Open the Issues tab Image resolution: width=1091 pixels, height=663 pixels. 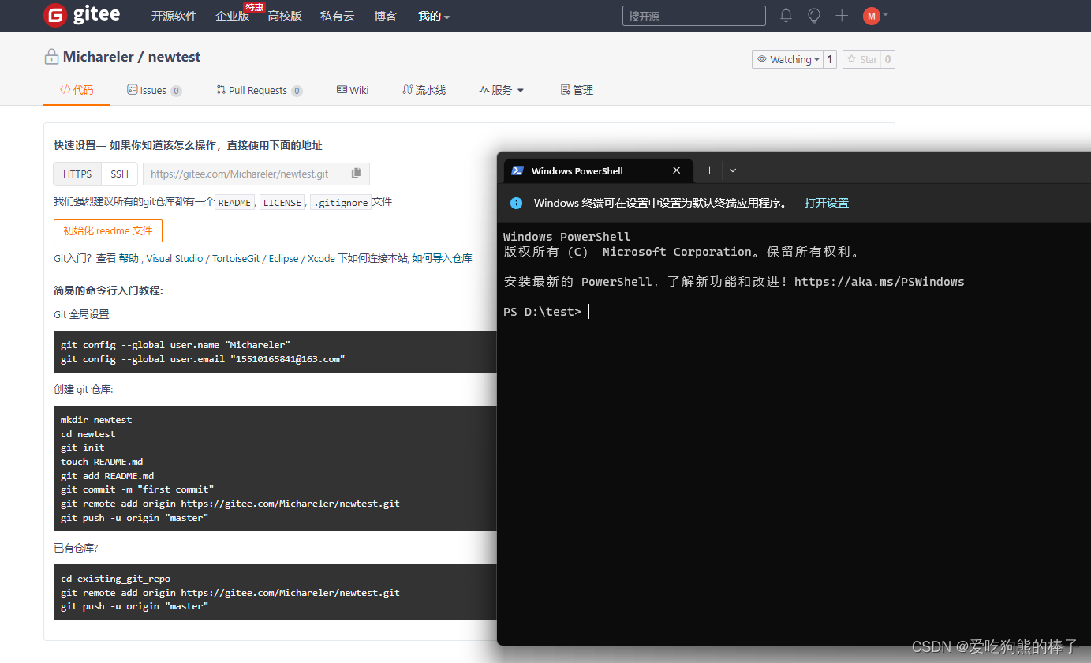155,90
